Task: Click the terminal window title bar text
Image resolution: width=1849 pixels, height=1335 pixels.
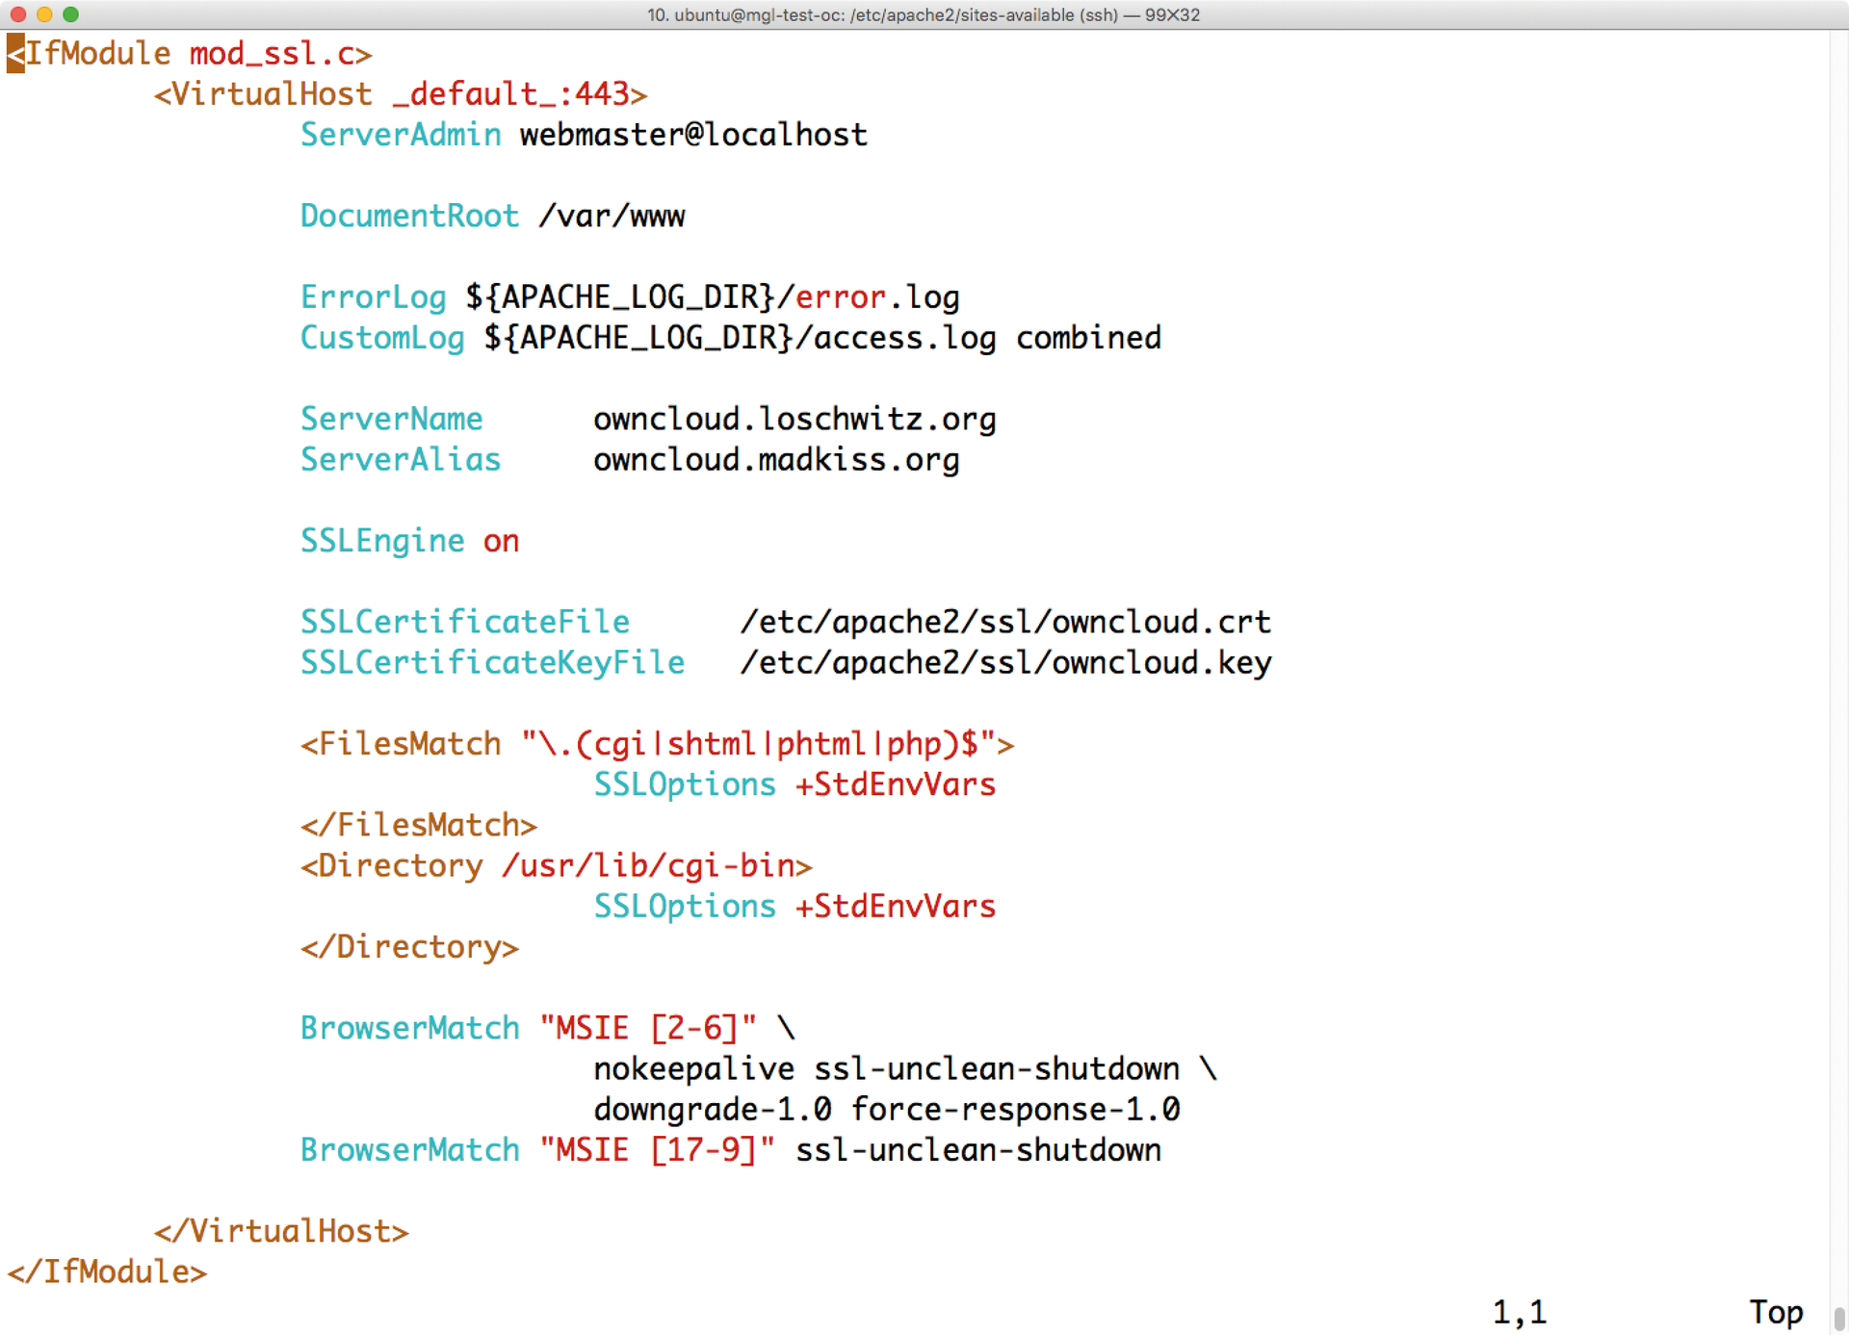Action: [923, 14]
